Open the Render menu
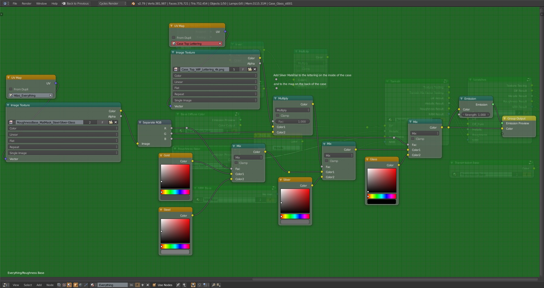 (26, 3)
